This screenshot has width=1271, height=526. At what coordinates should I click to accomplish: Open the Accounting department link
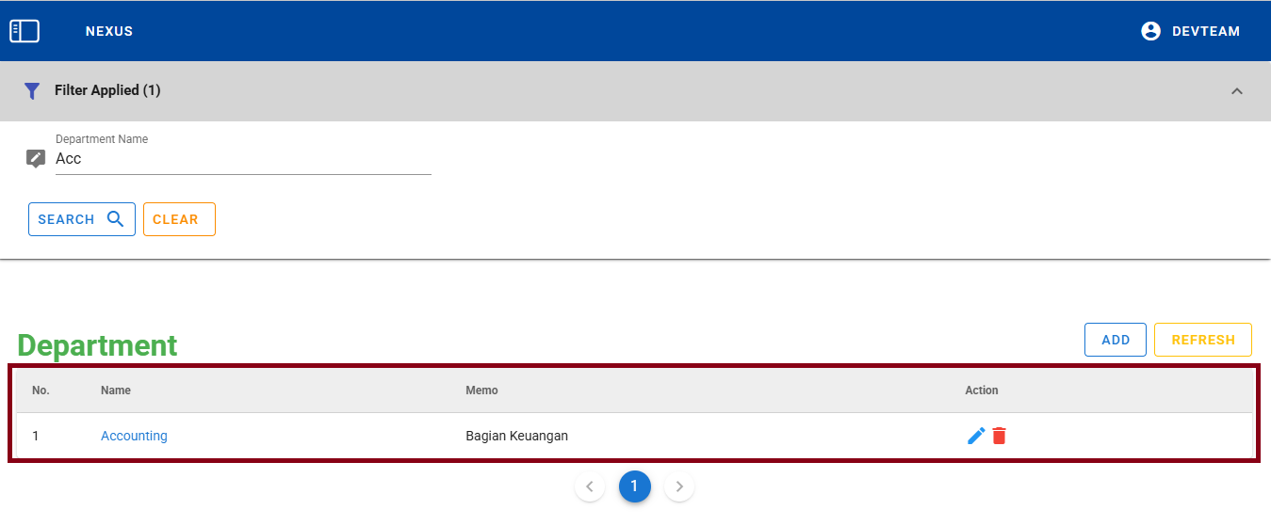coord(134,436)
